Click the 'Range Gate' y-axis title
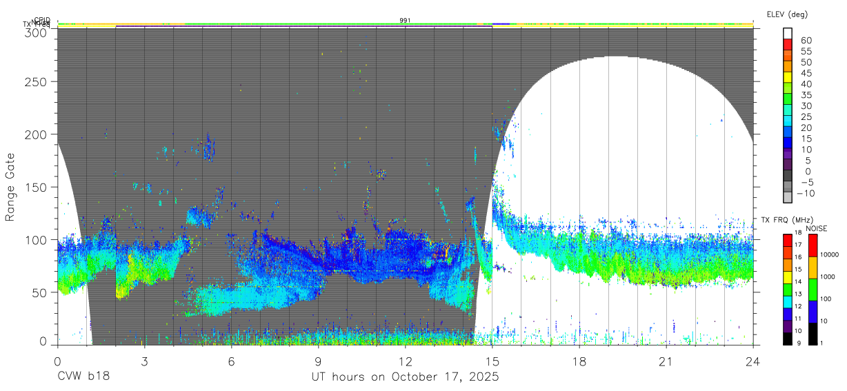Image resolution: width=847 pixels, height=391 pixels. (10, 187)
